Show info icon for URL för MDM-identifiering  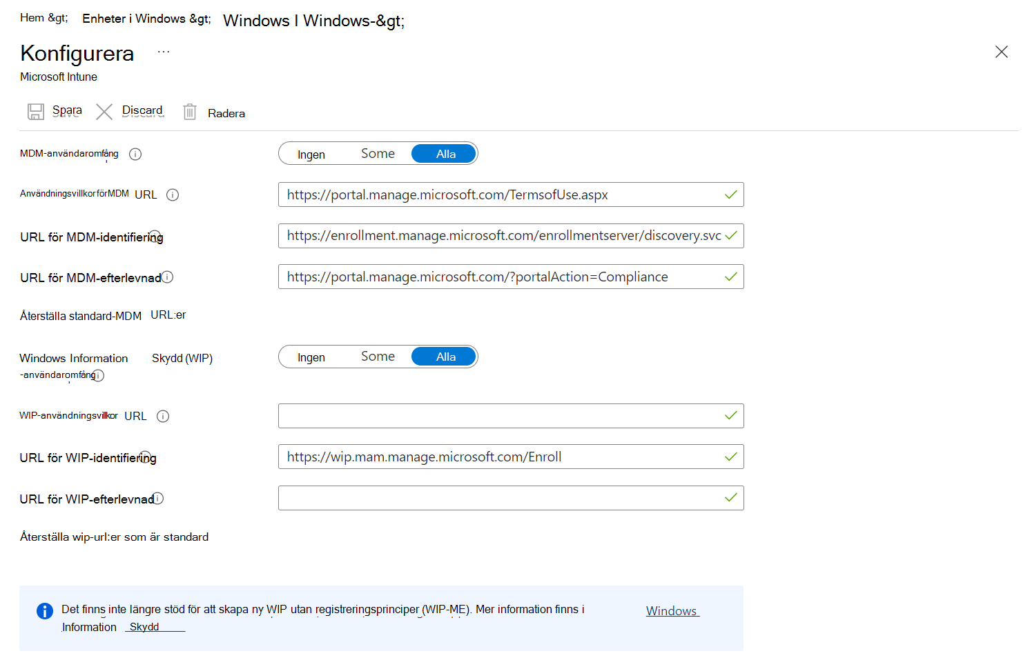155,236
